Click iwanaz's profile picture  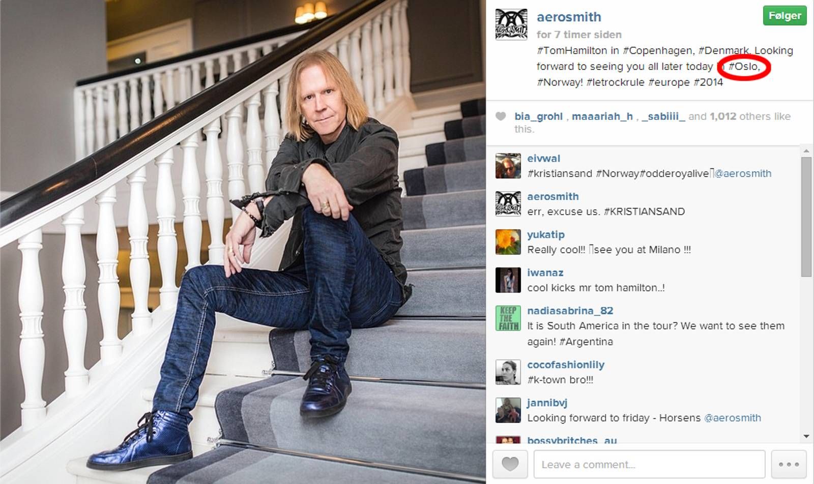(508, 280)
